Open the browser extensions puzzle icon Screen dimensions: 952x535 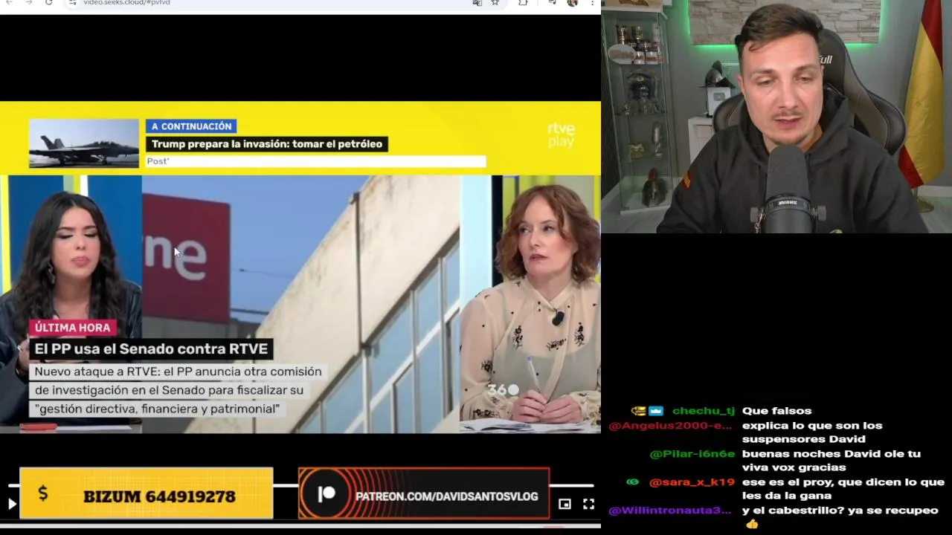pyautogui.click(x=523, y=3)
